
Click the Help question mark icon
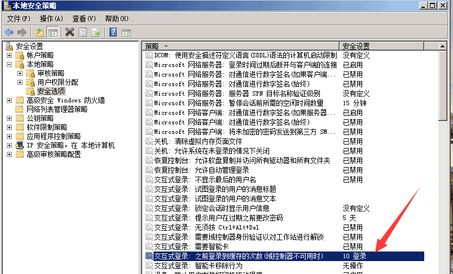click(x=113, y=32)
